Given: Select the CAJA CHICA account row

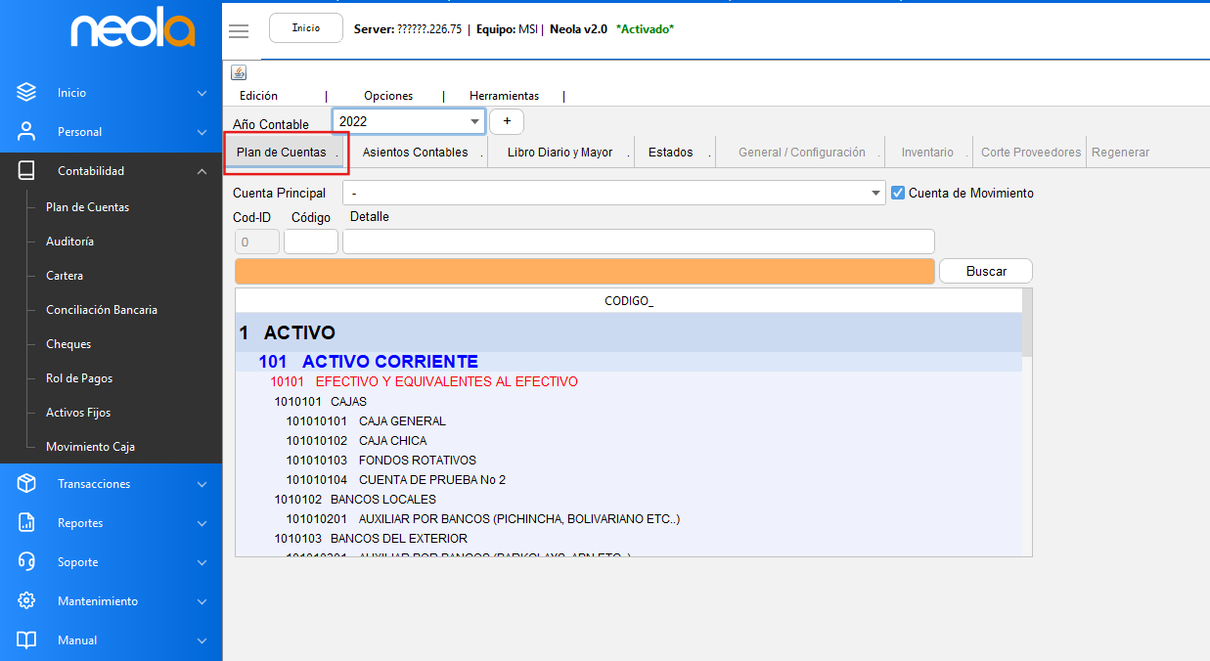Looking at the screenshot, I should click(x=392, y=441).
